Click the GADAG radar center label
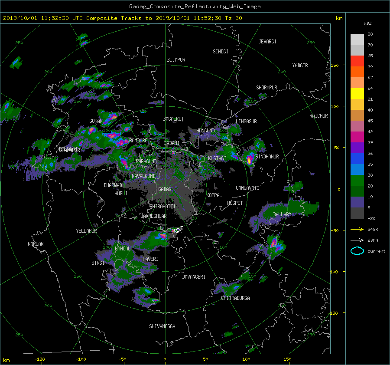Screen dimensions: 390x365 click(165, 189)
